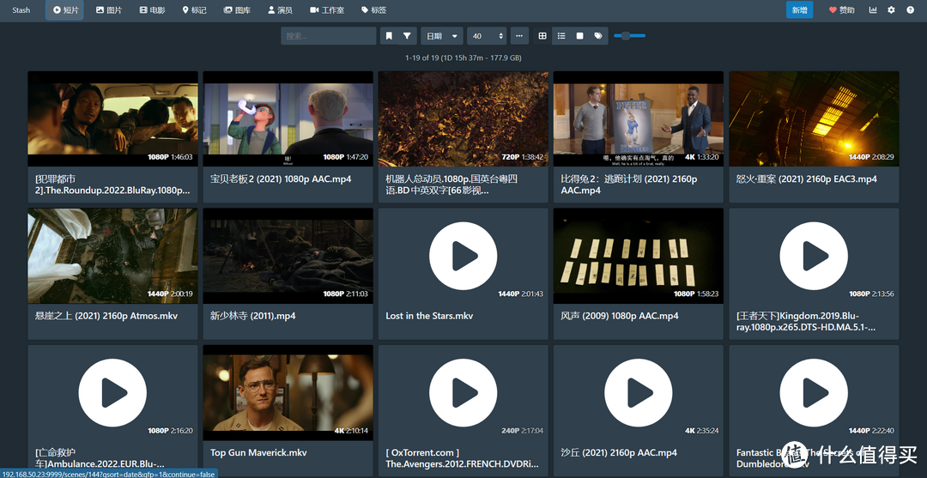Adjust the thumbnail zoom slider

tap(627, 36)
